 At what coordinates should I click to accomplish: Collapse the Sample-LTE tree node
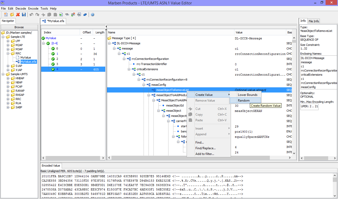[x=3, y=37]
